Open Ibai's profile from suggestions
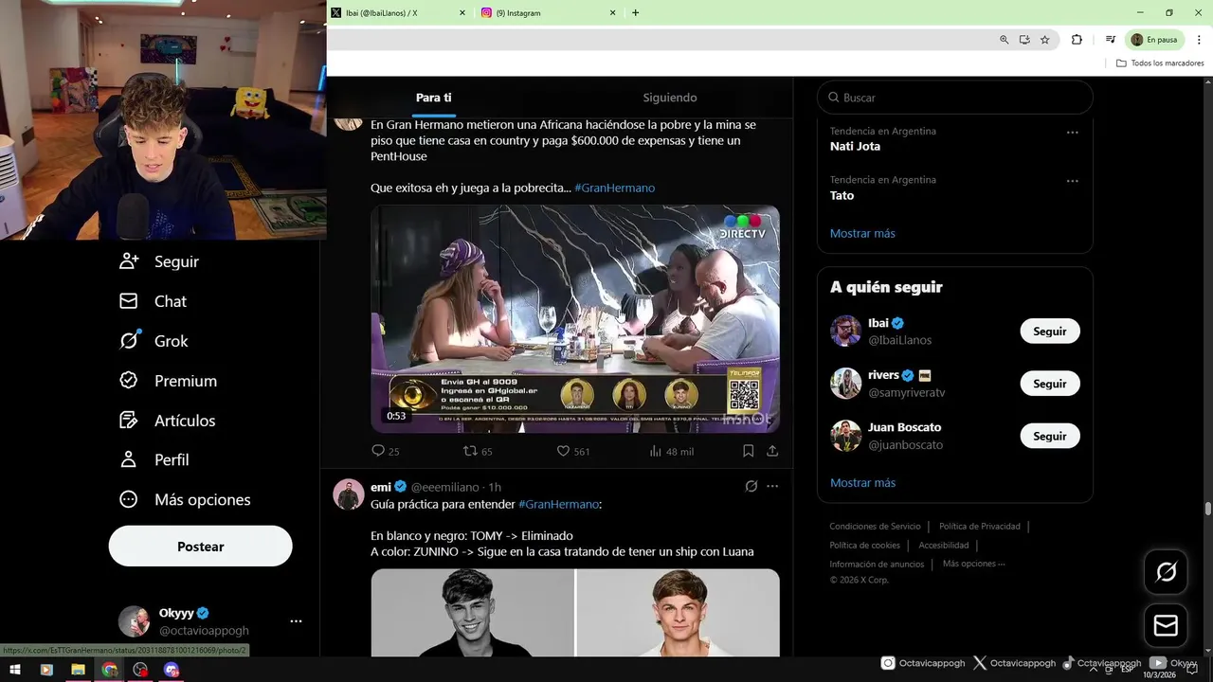This screenshot has width=1213, height=682. click(x=878, y=323)
